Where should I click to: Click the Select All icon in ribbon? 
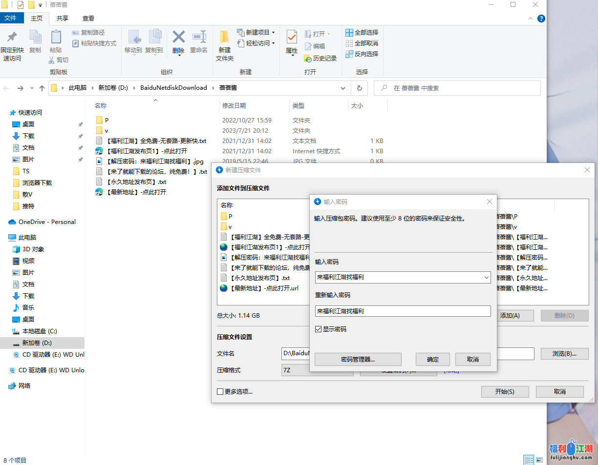tap(349, 33)
